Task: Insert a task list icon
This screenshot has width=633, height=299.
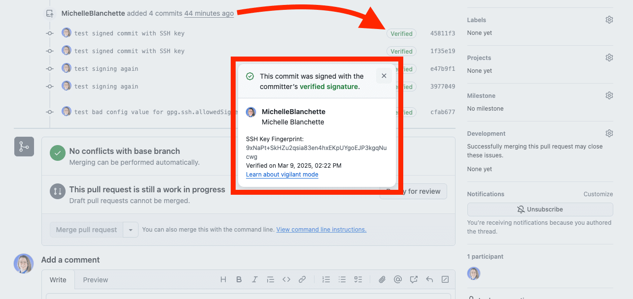Action: coord(358,279)
